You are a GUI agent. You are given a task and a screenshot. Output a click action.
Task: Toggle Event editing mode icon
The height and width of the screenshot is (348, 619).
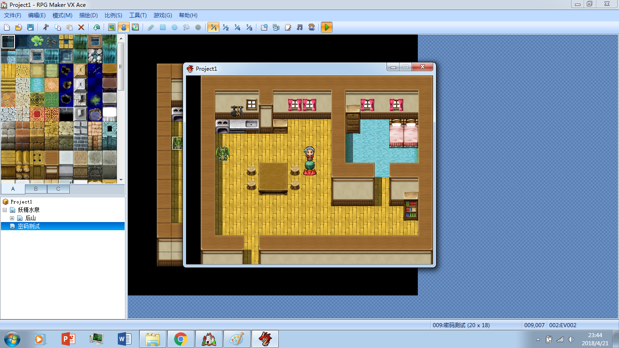coord(123,27)
